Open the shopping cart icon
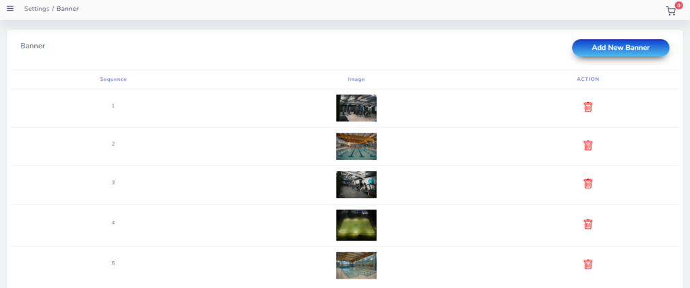Image resolution: width=690 pixels, height=288 pixels. (670, 11)
